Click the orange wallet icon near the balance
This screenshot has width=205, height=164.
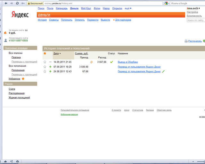[x=5, y=33]
